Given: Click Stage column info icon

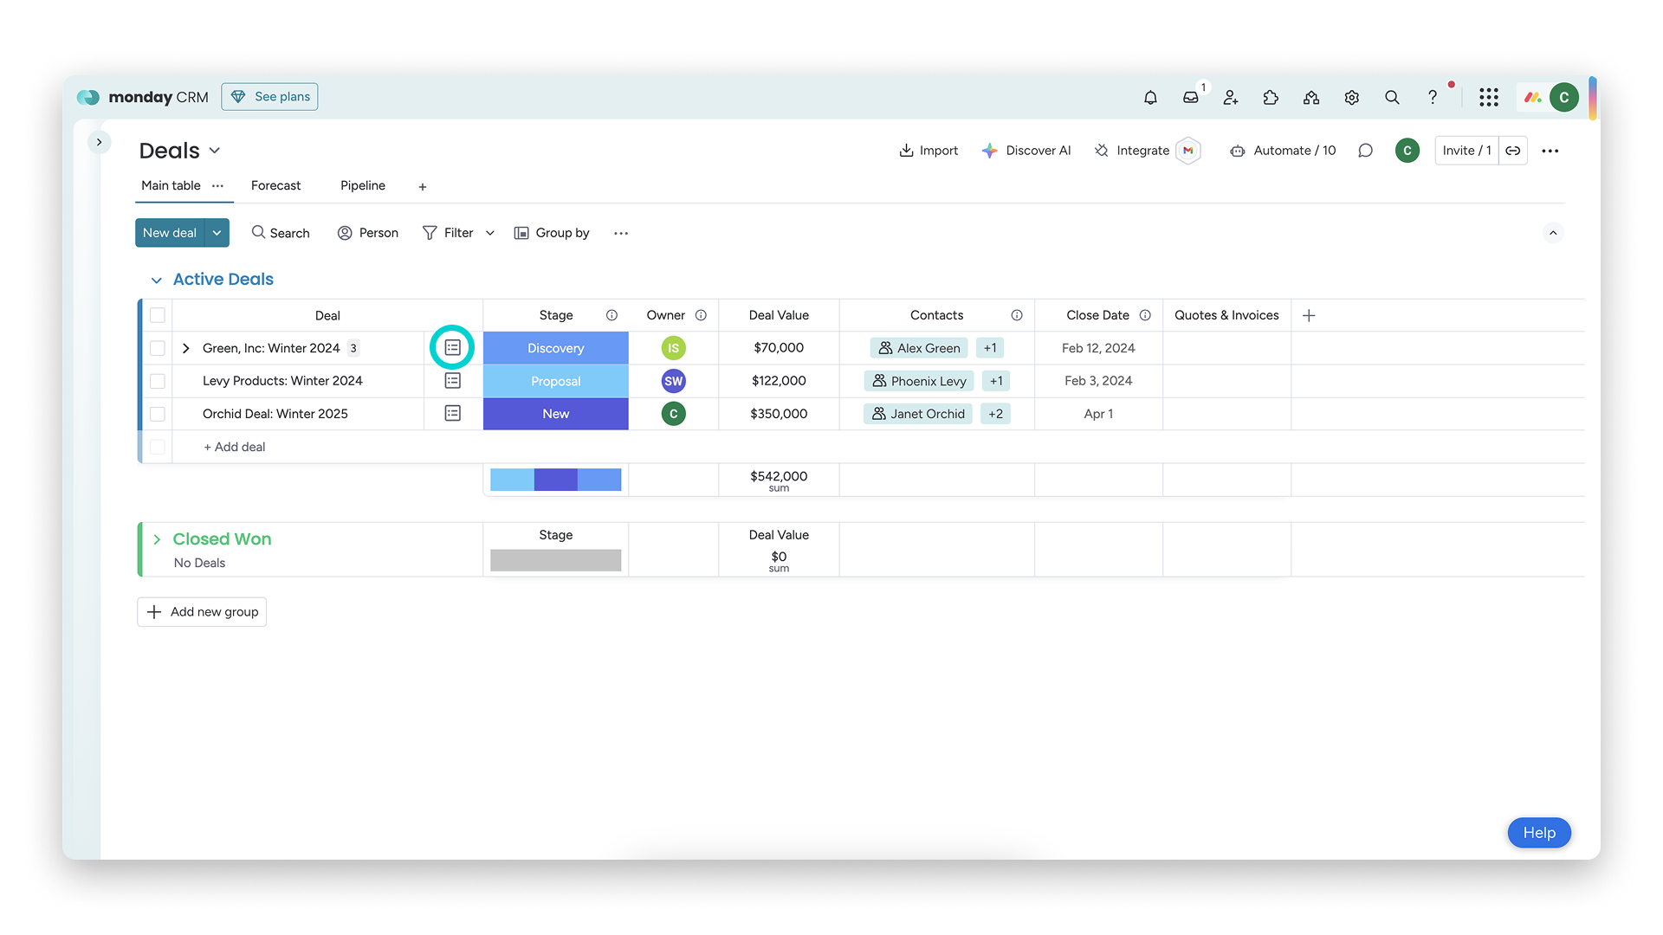Looking at the screenshot, I should pos(611,315).
